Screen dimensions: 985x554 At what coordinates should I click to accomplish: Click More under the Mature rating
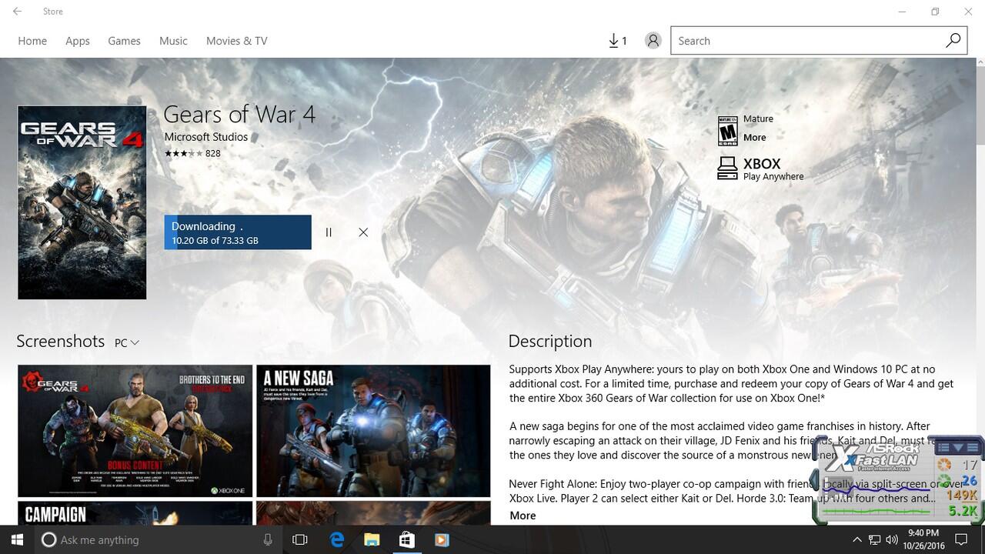point(754,137)
